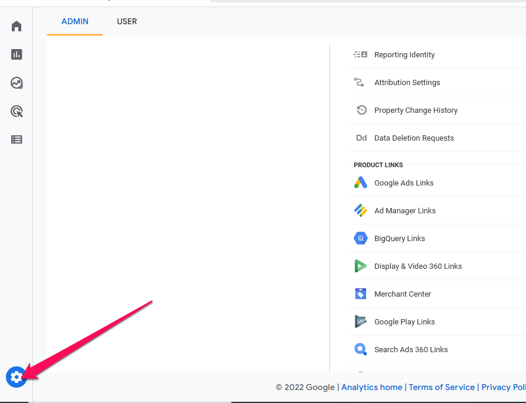Screen dimensions: 526x403
Task: Click the Privacy Policy footer link
Action: tap(504, 387)
